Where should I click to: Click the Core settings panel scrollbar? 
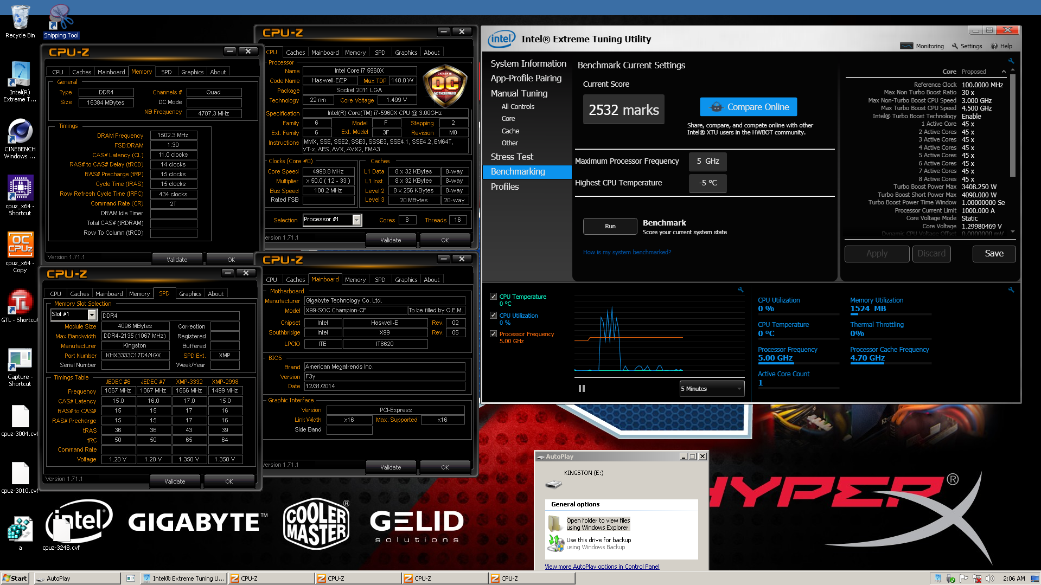1012,125
